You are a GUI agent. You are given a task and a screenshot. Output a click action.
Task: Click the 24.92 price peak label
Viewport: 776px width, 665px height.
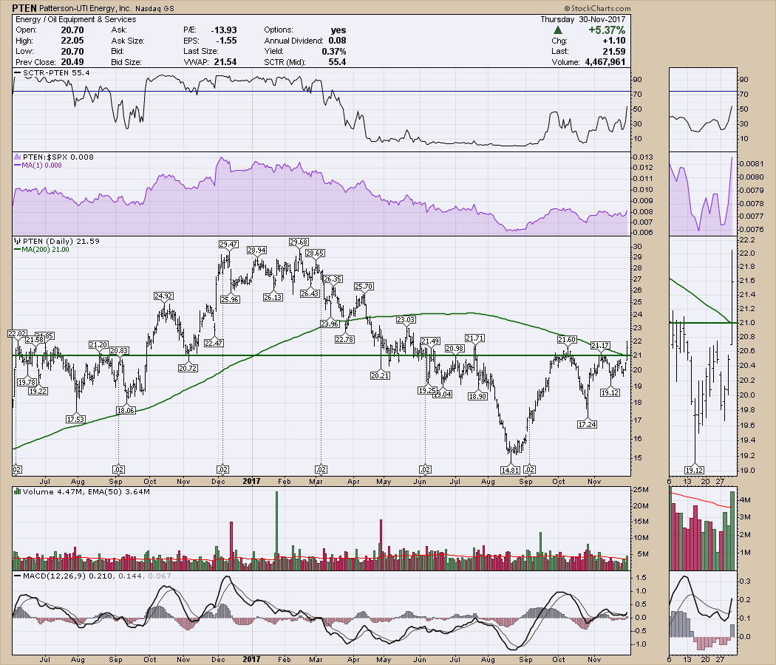tap(163, 296)
